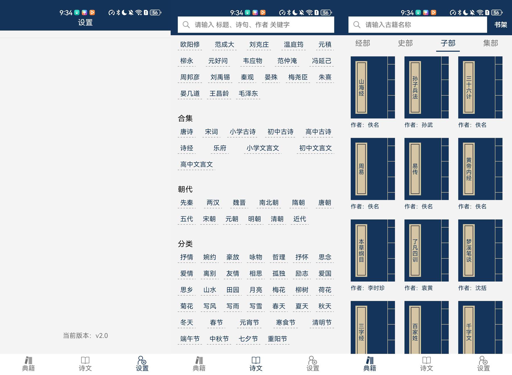Open the 梦溪笔谈 book cover
Image resolution: width=512 pixels, height=375 pixels.
point(480,251)
